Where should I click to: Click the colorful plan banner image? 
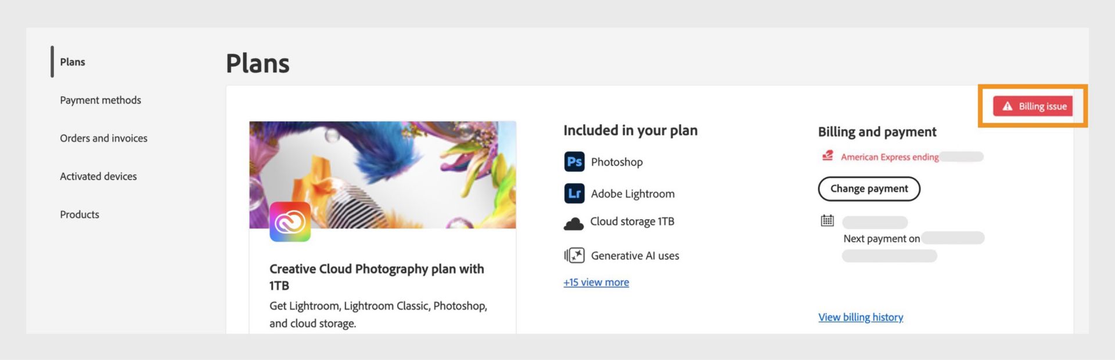[383, 174]
